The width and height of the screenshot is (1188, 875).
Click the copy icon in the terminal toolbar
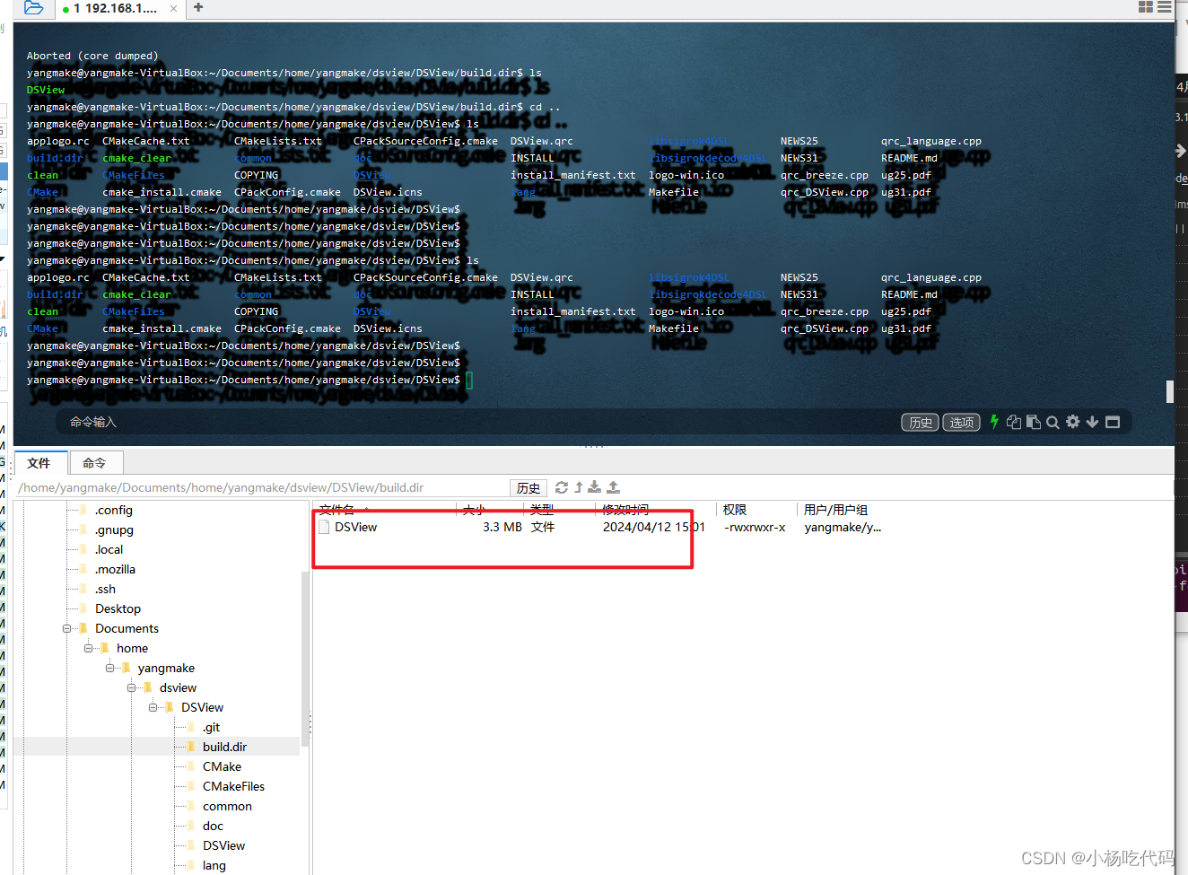point(1014,422)
